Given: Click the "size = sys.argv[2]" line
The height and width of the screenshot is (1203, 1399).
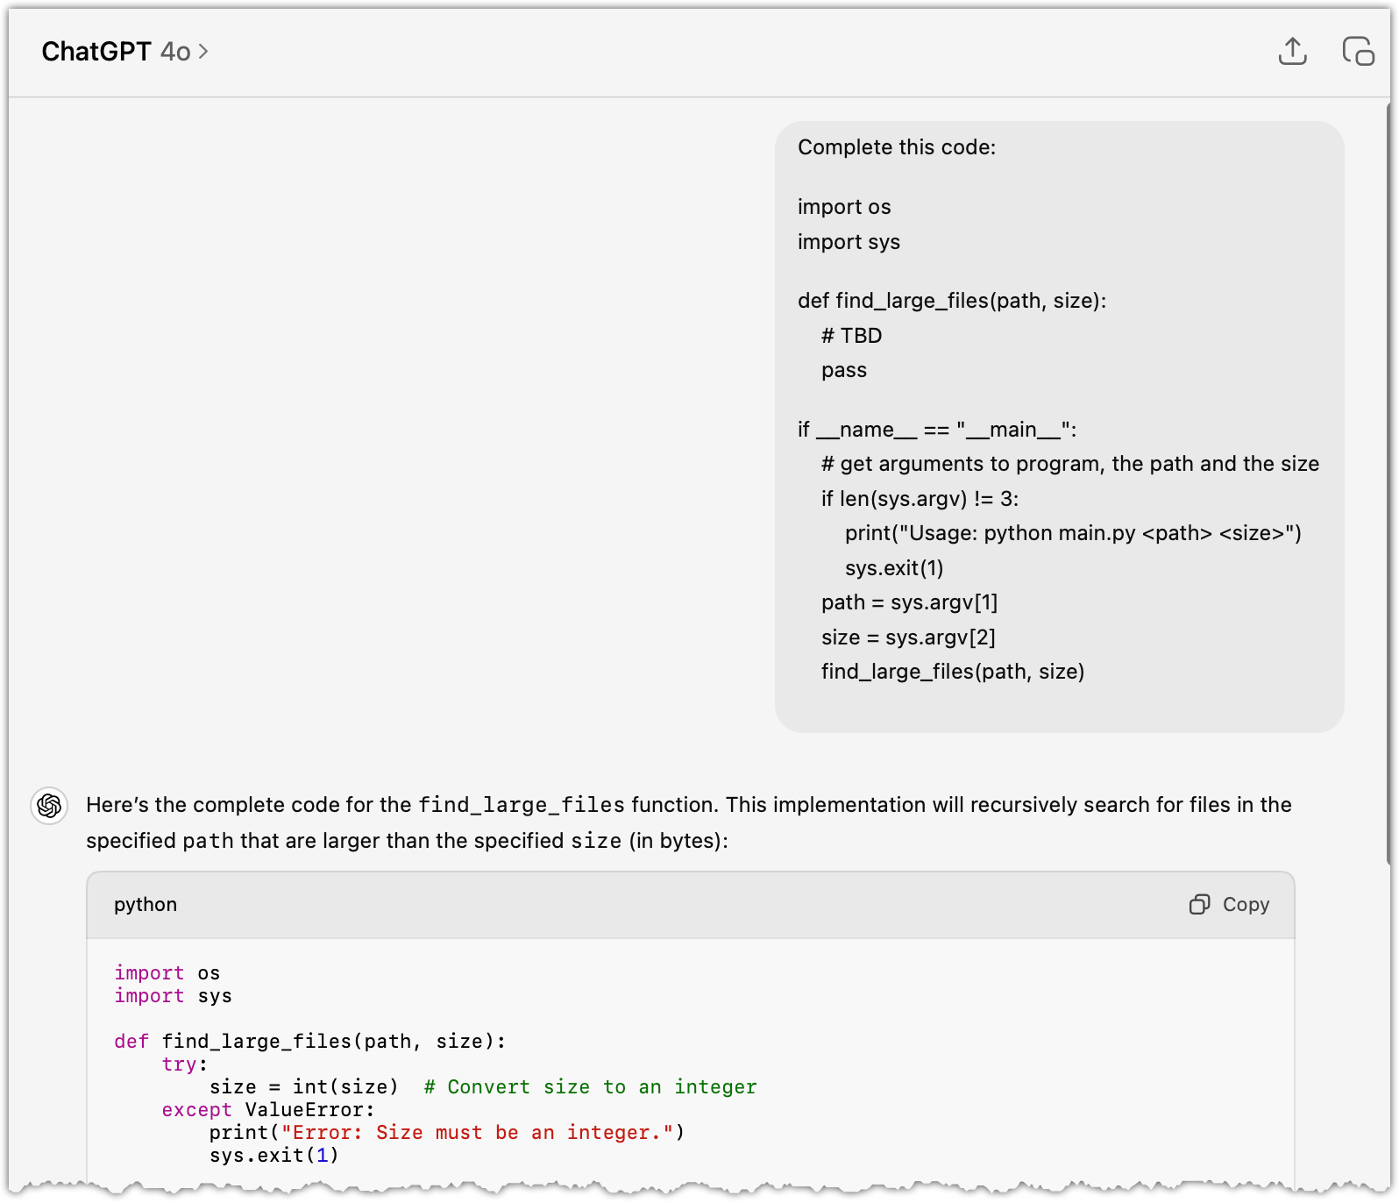Looking at the screenshot, I should point(908,637).
